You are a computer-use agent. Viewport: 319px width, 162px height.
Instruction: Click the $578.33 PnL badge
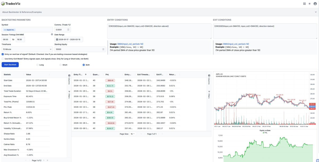point(110,97)
